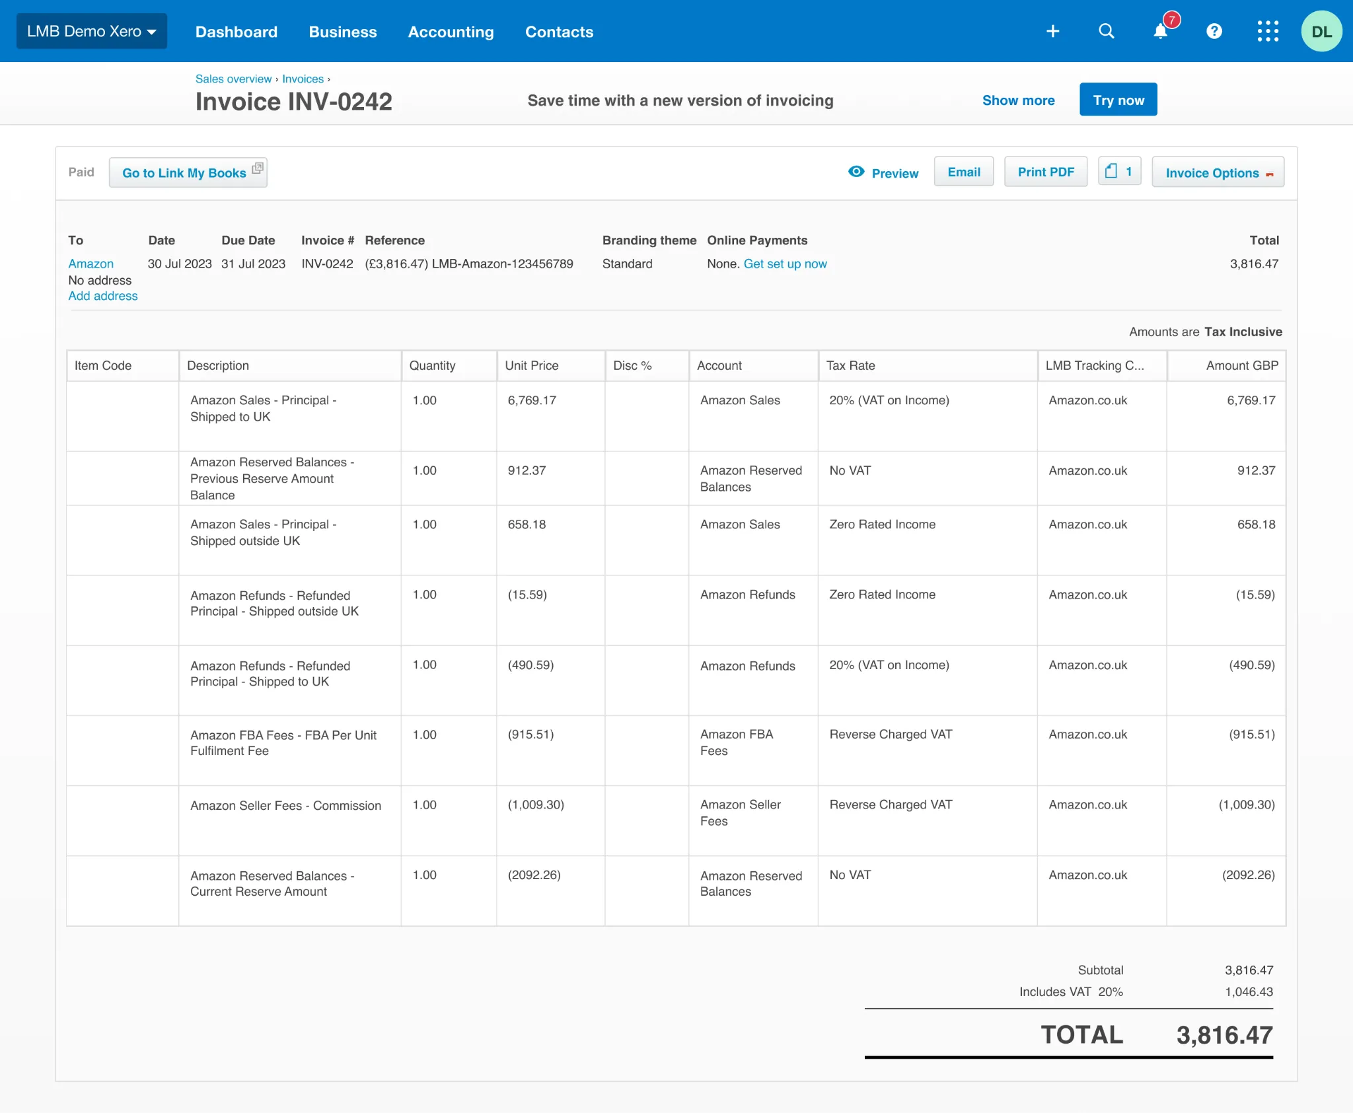Viewport: 1353px width, 1113px height.
Task: Click the amount (2092.26)
Action: [x=1248, y=875]
